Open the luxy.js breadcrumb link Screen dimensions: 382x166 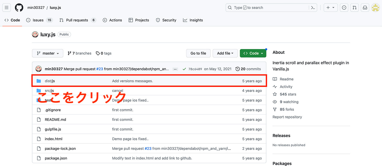coord(55,8)
